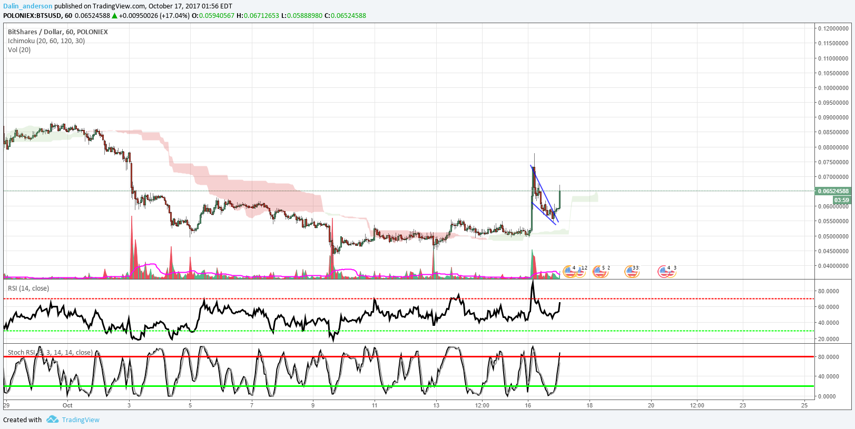Image resolution: width=855 pixels, height=429 pixels.
Task: Click the 20.0000 label on RSI axis
Action: 828,339
